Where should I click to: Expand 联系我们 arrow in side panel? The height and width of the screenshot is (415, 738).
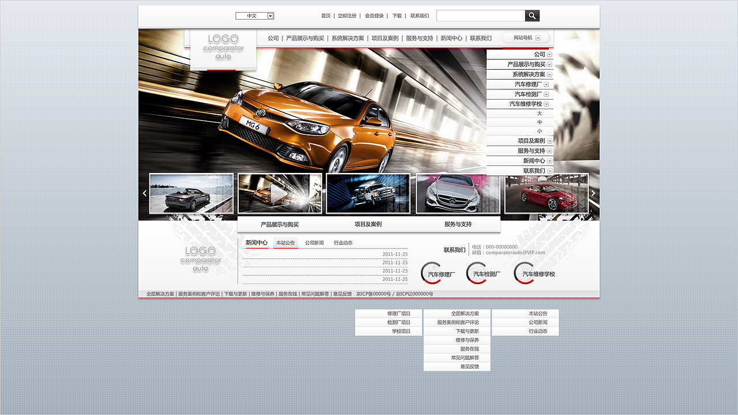tap(549, 171)
